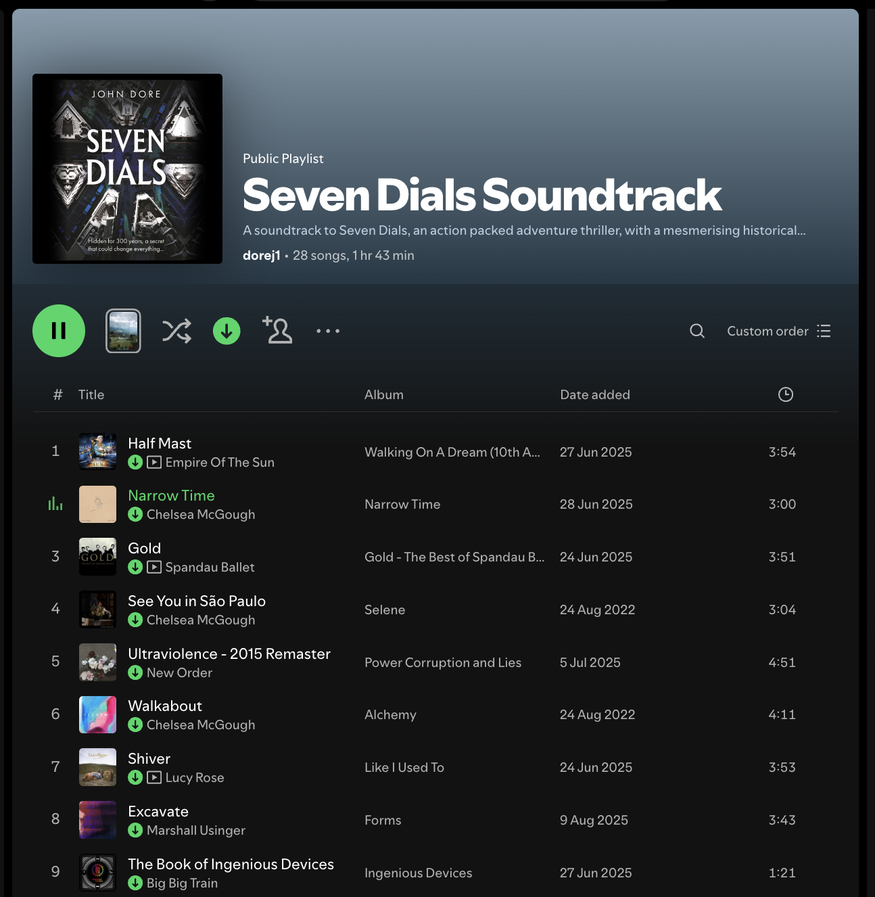Open the Big Big Train artist link
This screenshot has width=875, height=897.
click(182, 883)
